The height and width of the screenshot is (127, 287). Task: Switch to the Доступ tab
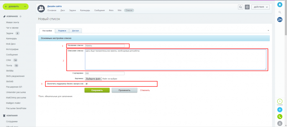[75, 31]
